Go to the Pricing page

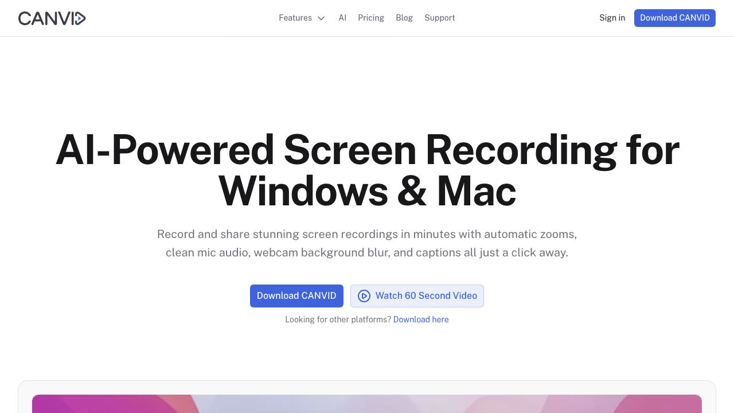click(371, 18)
